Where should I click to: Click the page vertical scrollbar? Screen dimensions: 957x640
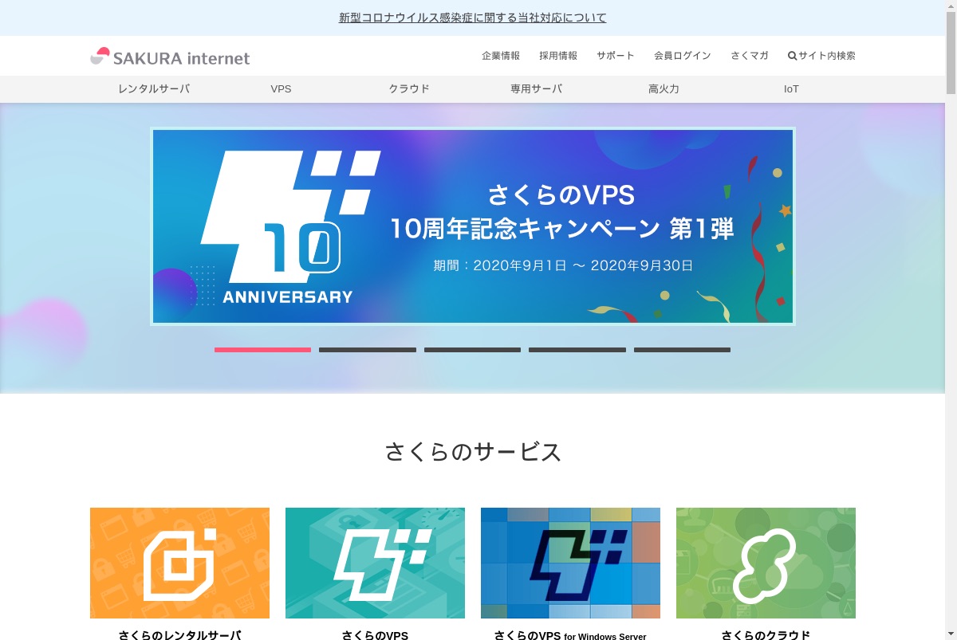tap(951, 320)
